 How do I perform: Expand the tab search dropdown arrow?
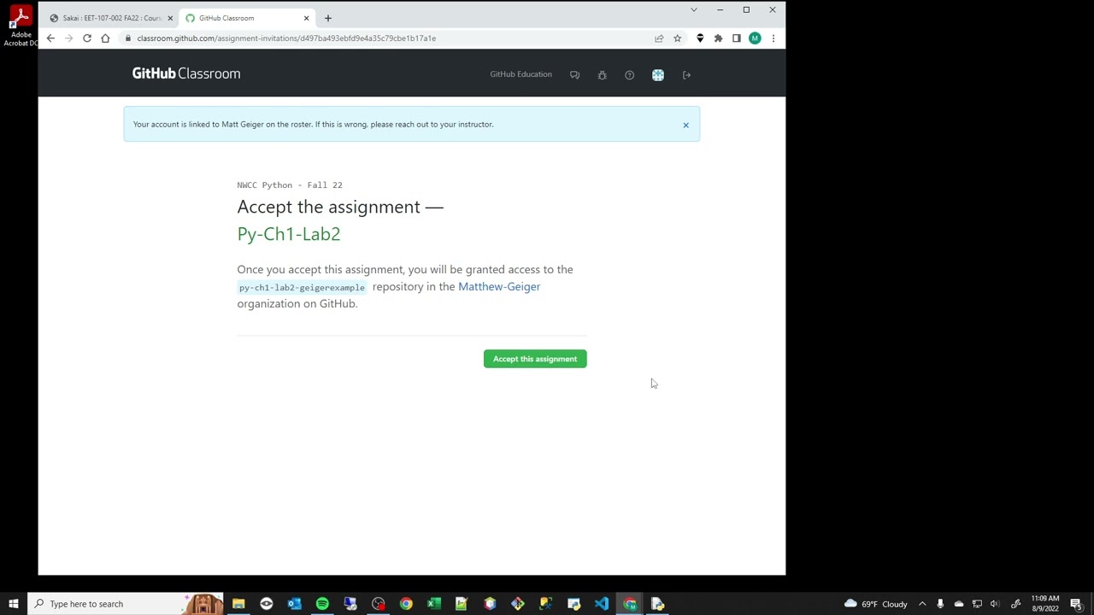[694, 10]
